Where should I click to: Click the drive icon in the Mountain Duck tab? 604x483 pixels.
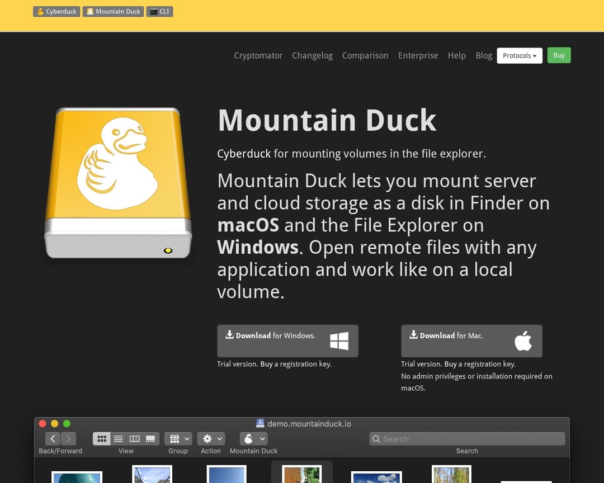click(x=89, y=12)
